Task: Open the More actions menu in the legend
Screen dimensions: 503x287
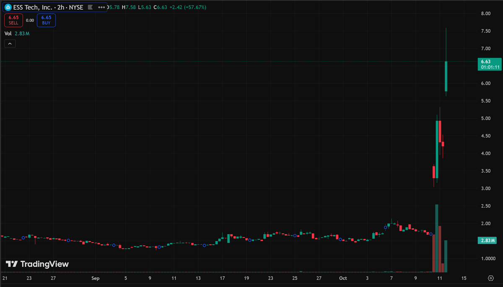Action: (x=101, y=7)
